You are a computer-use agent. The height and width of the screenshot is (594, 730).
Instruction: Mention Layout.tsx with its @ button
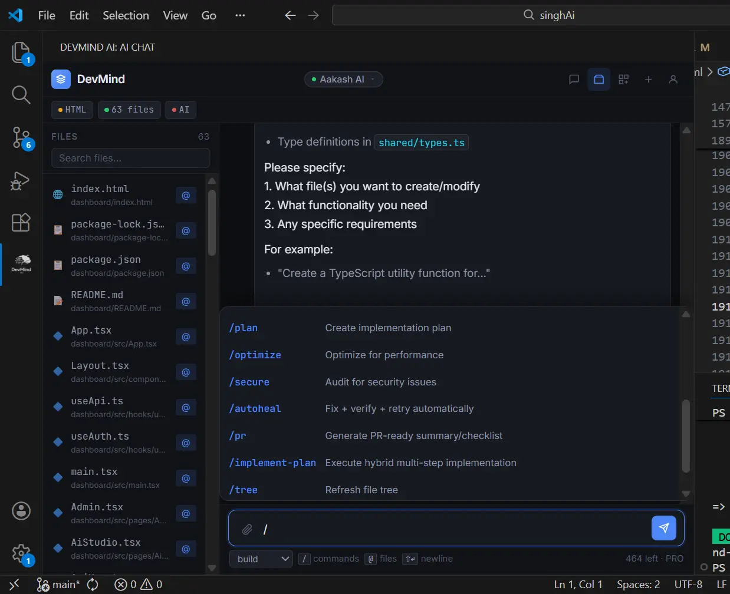[186, 372]
